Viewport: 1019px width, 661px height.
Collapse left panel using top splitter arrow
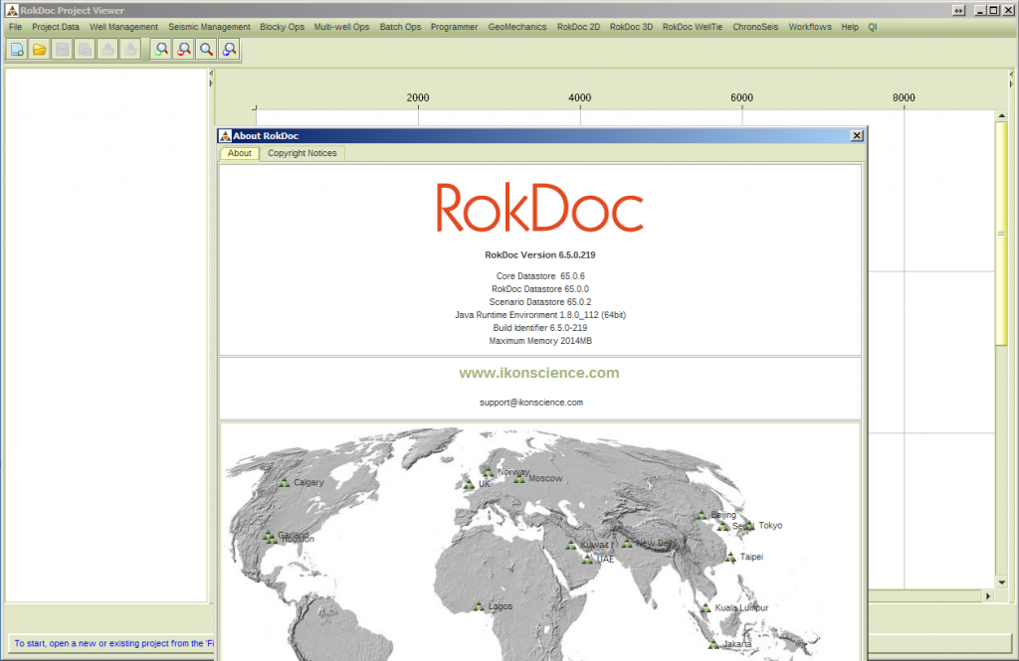[x=211, y=74]
